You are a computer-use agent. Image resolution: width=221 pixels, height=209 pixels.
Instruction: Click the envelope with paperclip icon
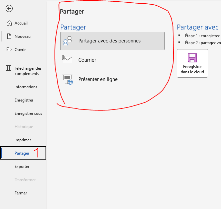pyautogui.click(x=67, y=60)
